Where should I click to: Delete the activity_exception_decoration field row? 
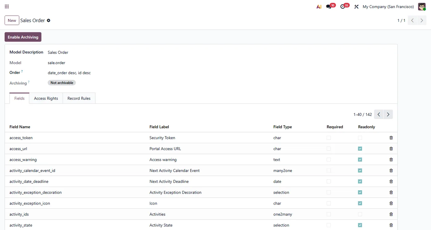pos(391,192)
